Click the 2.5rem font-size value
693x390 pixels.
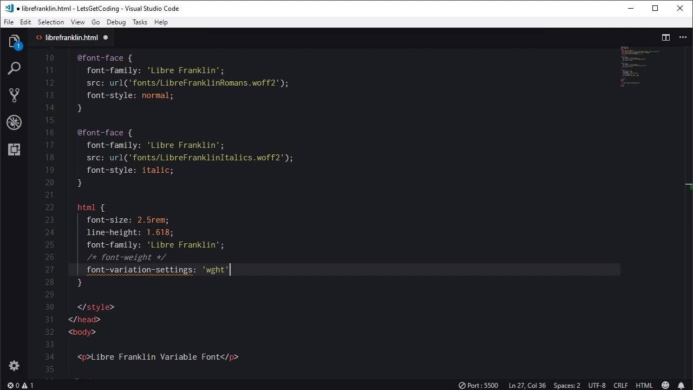pos(151,220)
